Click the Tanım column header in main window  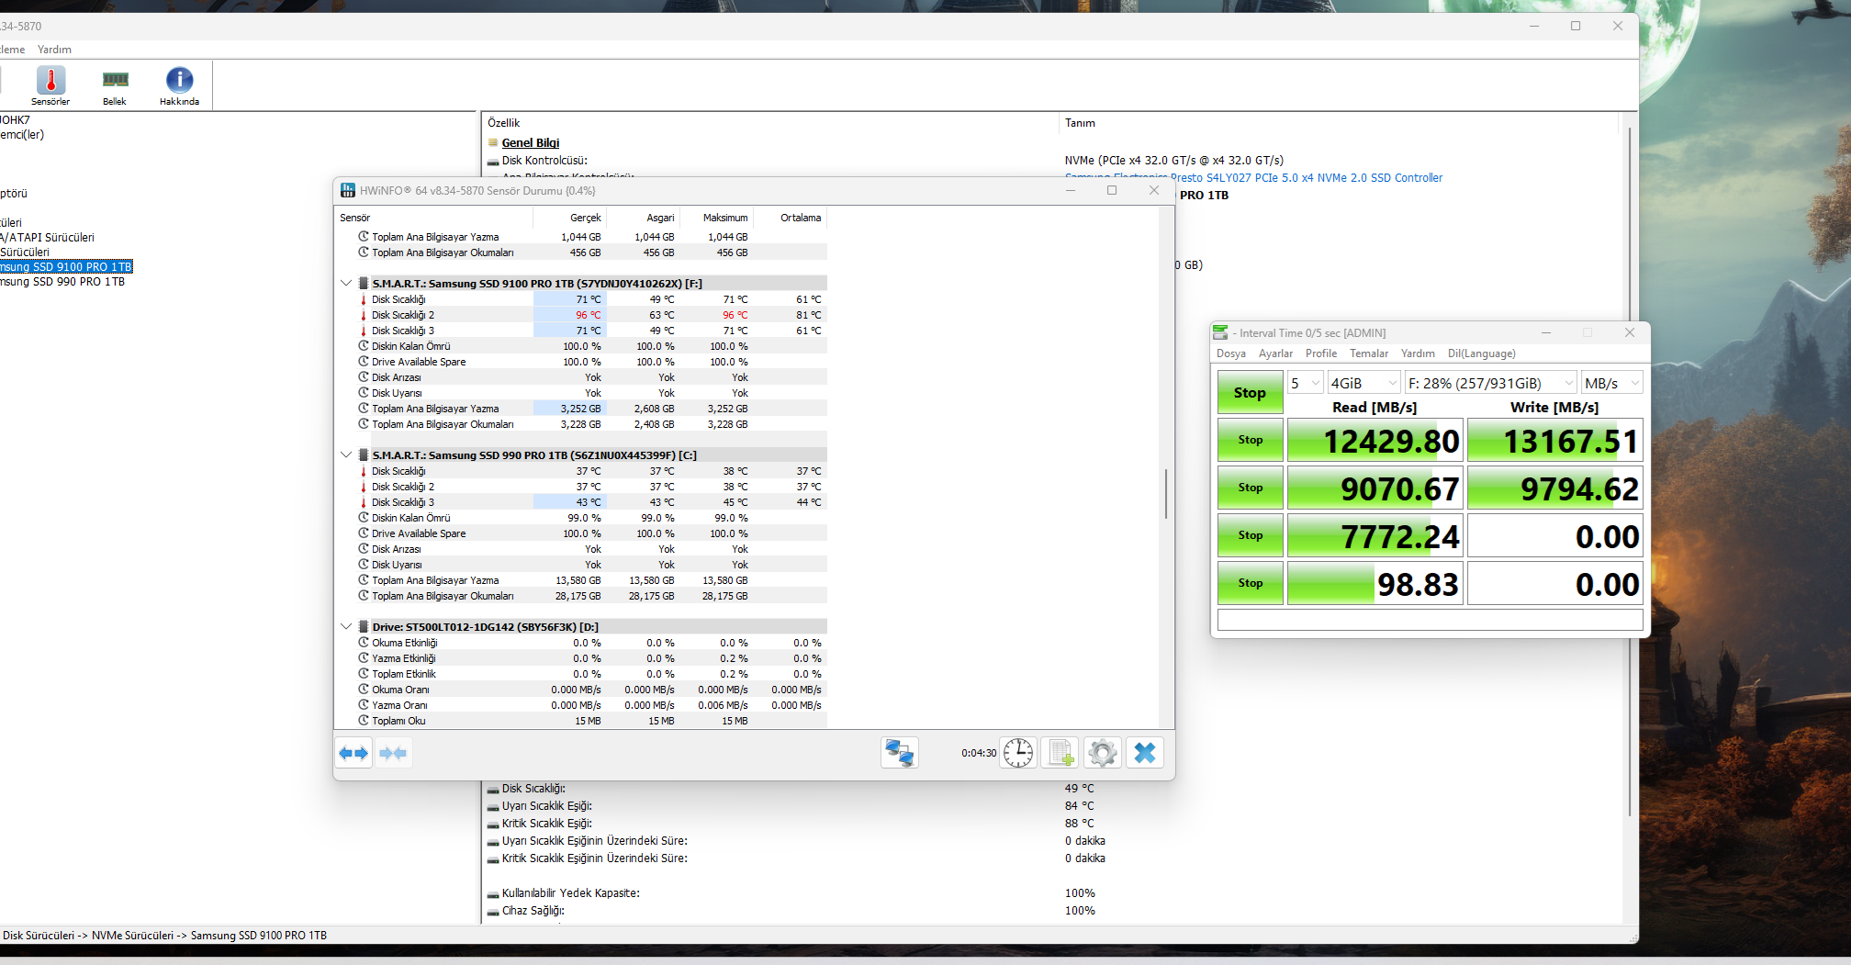tap(1341, 123)
